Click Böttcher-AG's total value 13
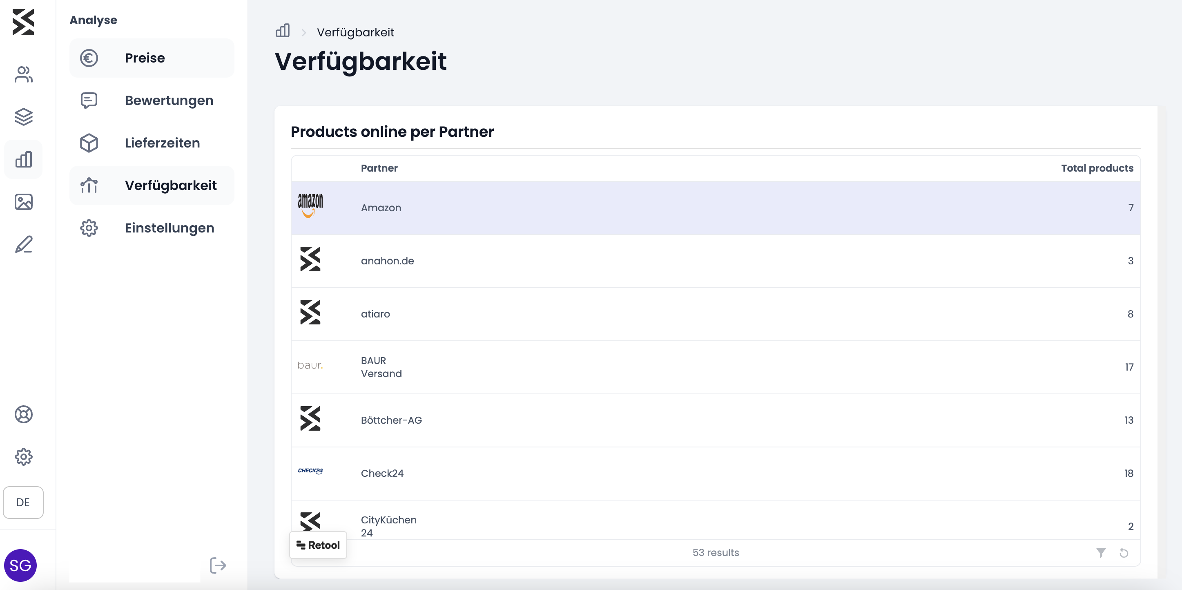1182x590 pixels. (x=1129, y=420)
